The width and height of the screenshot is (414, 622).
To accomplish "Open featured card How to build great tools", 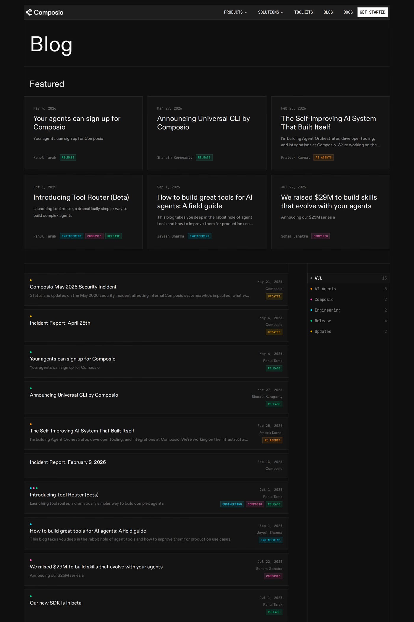I will (207, 212).
